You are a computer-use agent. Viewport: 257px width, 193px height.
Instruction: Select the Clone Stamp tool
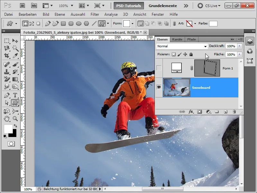(6, 71)
